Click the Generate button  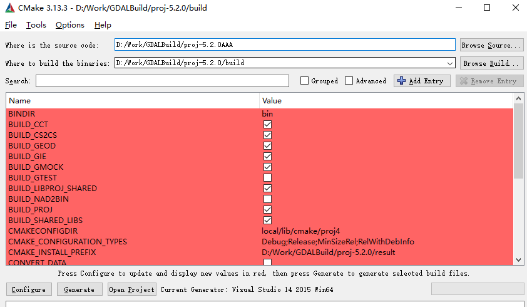pyautogui.click(x=79, y=289)
